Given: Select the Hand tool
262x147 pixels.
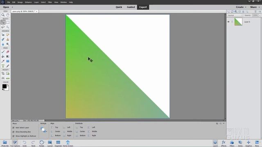Looking at the screenshot, I should click(8, 15).
